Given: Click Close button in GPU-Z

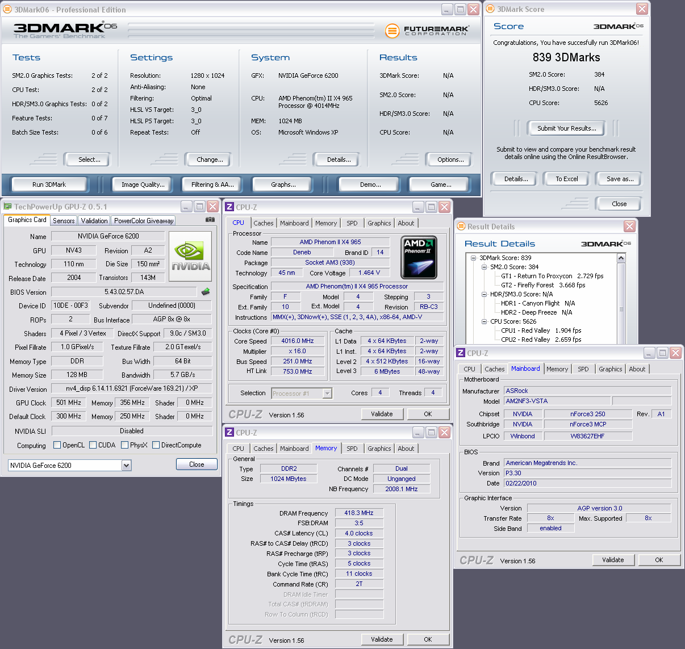Looking at the screenshot, I should pyautogui.click(x=197, y=464).
